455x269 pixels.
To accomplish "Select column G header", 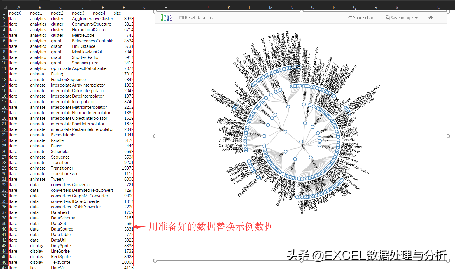I will [x=145, y=8].
